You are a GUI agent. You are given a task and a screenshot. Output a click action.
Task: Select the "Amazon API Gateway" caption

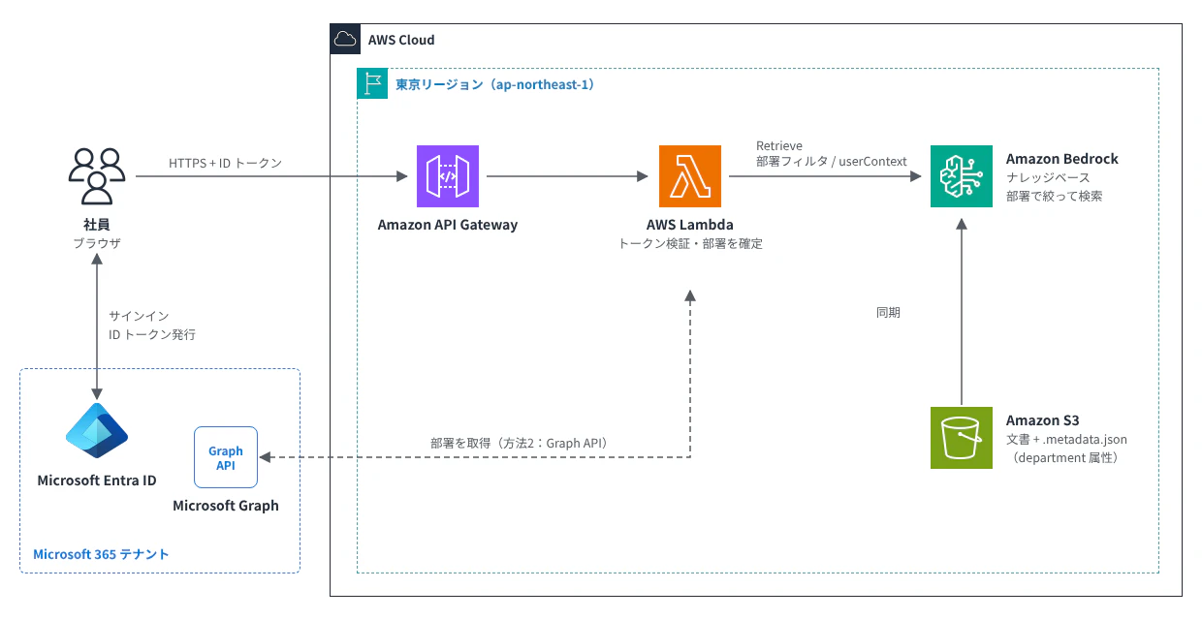click(448, 225)
